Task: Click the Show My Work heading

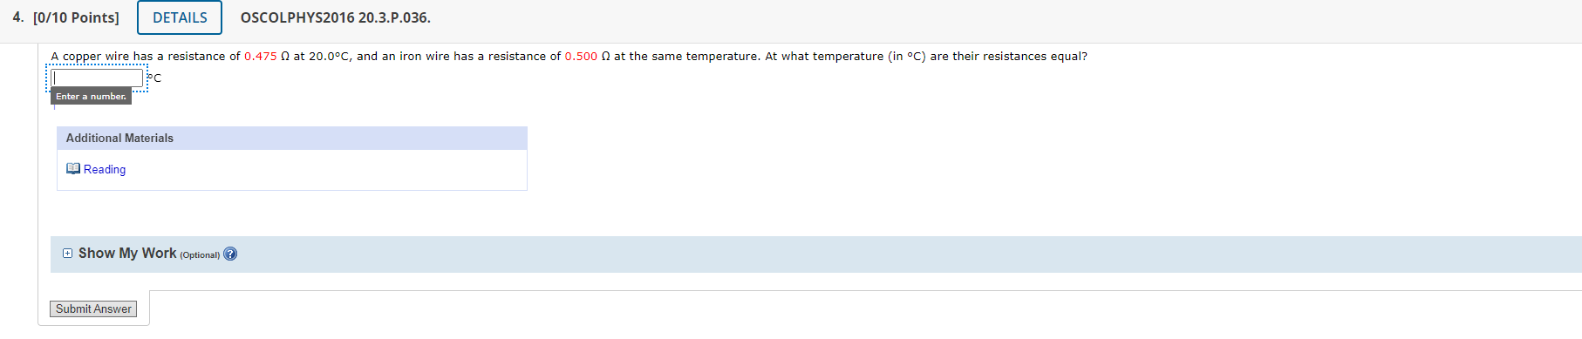Action: coord(127,254)
